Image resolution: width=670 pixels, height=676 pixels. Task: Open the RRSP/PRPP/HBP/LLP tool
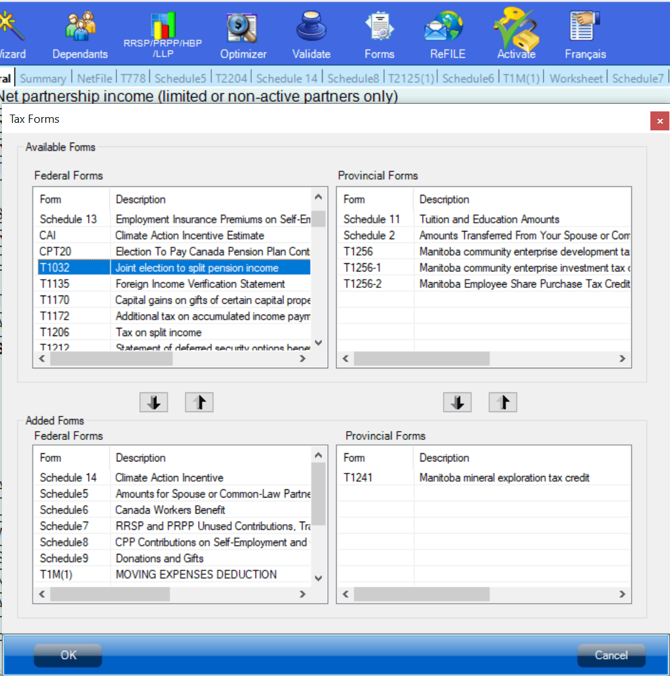click(163, 32)
